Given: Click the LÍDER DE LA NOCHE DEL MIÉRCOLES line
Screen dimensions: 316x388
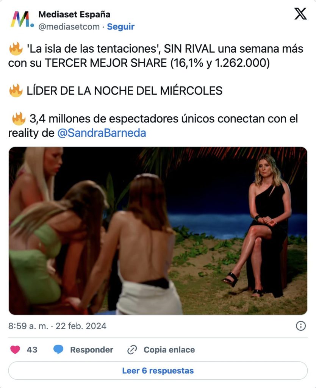Looking at the screenshot, I should point(125,91).
